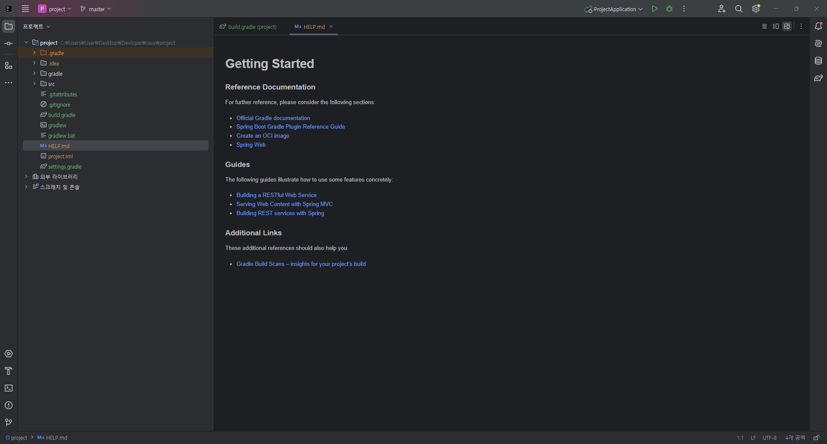The image size is (827, 444).
Task: Open the Git tool window
Action: click(9, 422)
